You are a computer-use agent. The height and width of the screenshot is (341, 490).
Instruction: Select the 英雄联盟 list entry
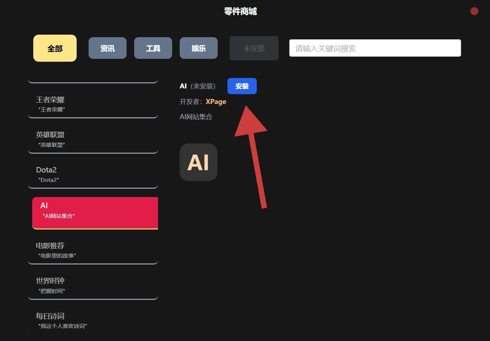pyautogui.click(x=93, y=139)
